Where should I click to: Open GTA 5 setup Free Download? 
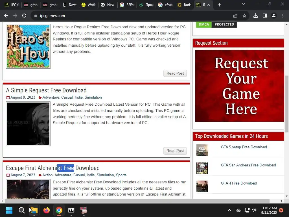(x=244, y=147)
